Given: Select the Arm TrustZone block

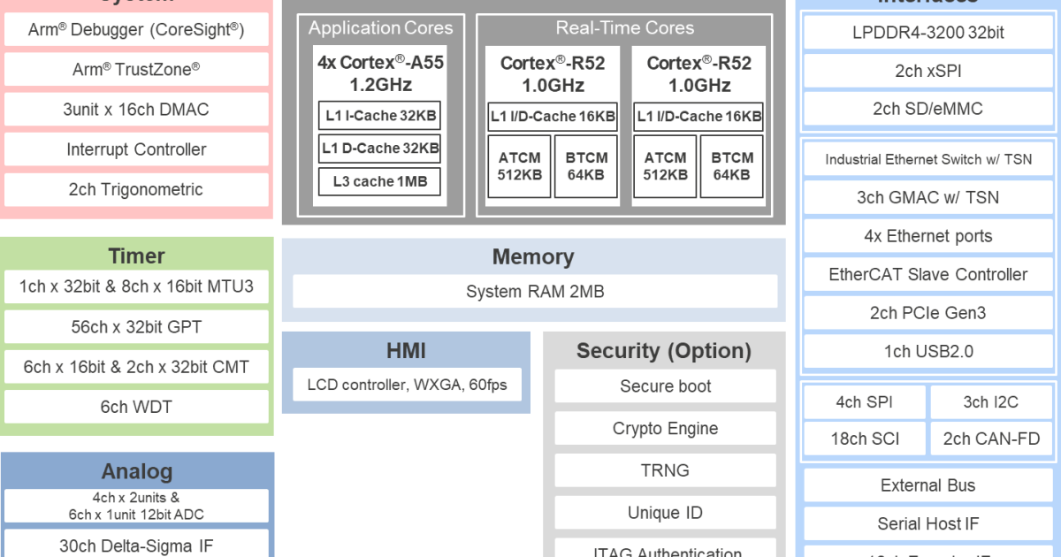Looking at the screenshot, I should (136, 70).
